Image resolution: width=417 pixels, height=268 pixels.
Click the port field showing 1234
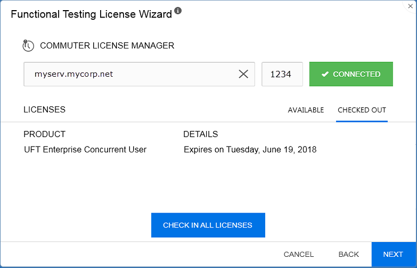point(281,74)
